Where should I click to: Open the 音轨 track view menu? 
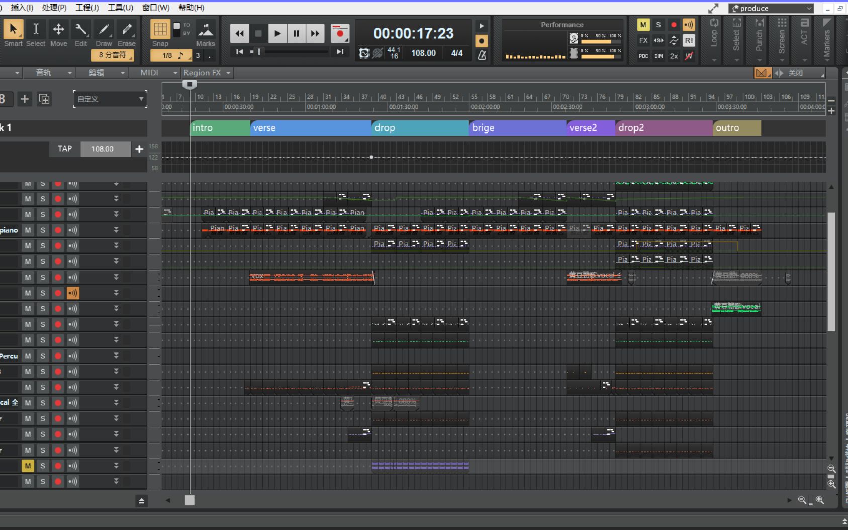coord(49,73)
